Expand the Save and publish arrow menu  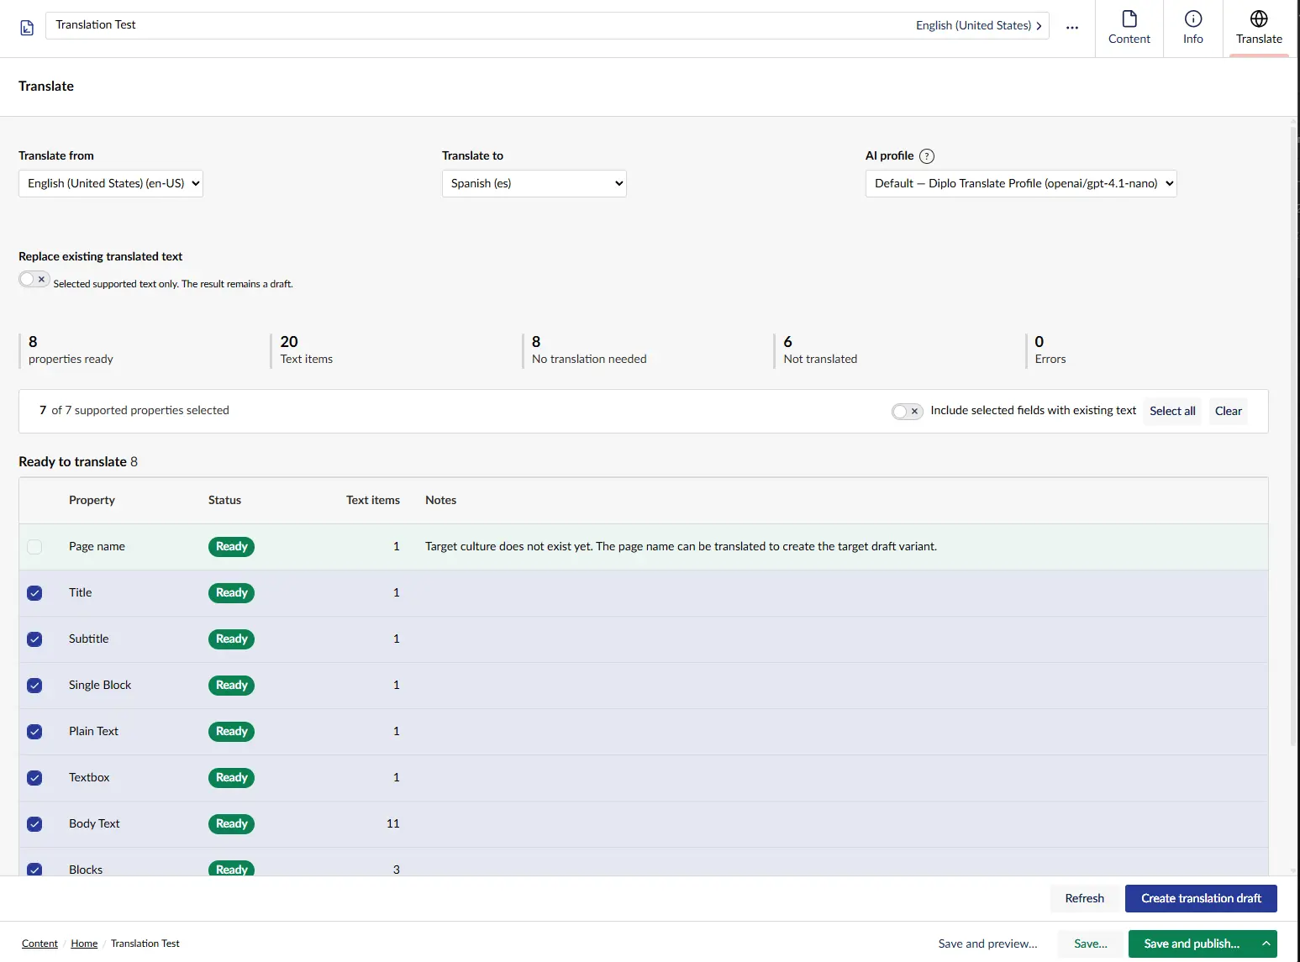1266,944
